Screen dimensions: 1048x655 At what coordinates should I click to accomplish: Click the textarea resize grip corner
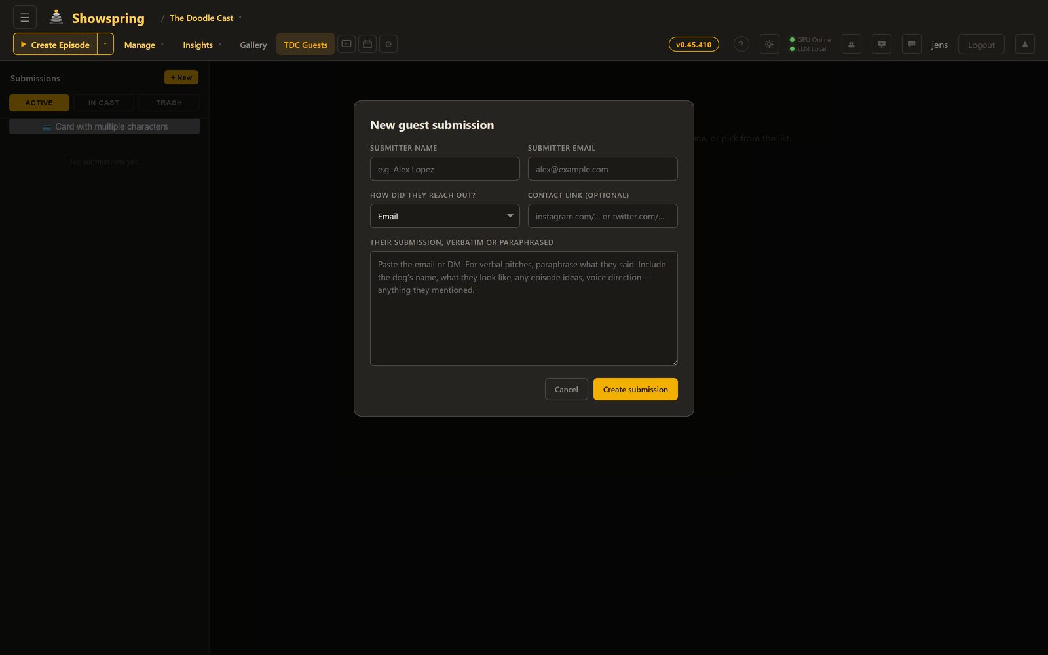click(x=674, y=362)
